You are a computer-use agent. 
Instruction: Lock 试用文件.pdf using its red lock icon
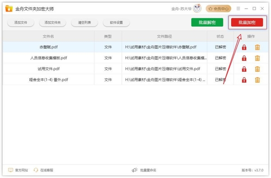point(244,69)
